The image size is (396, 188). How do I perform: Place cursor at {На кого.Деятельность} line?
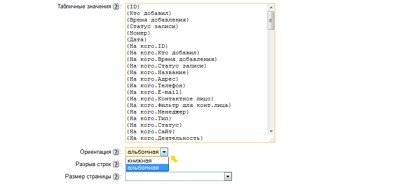click(164, 138)
